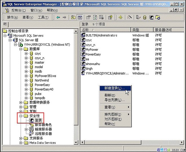Open the 排列图标(I) submenu
This screenshot has width=186, height=152.
click(x=115, y=114)
